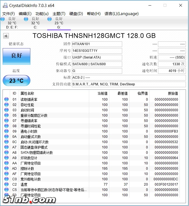Click blue status icon for attribute 01
The height and width of the screenshot is (206, 189).
click(x=6, y=100)
